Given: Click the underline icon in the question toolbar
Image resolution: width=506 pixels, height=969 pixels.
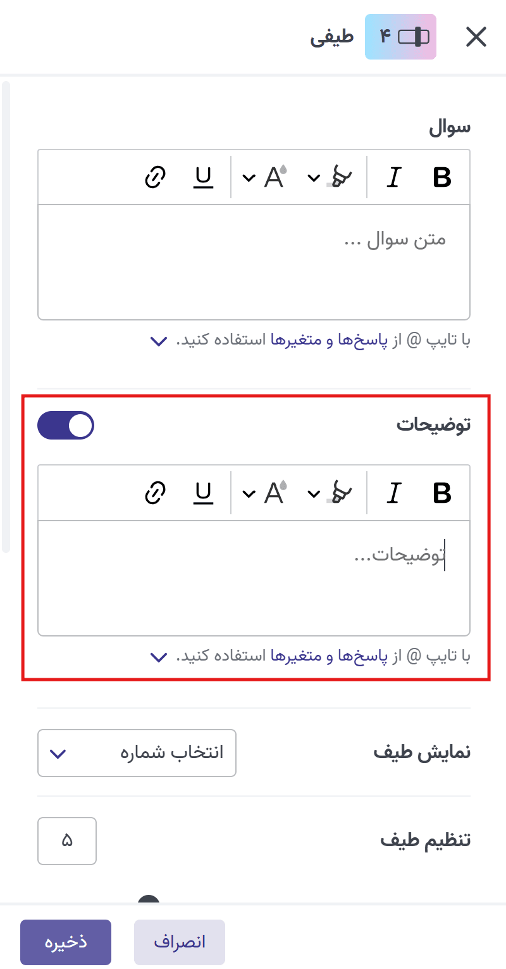Looking at the screenshot, I should (203, 177).
